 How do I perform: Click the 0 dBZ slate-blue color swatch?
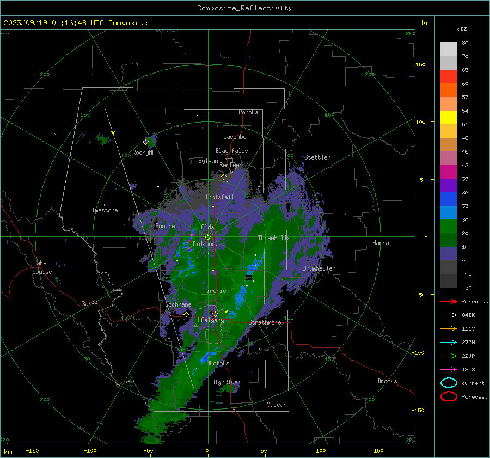[449, 254]
